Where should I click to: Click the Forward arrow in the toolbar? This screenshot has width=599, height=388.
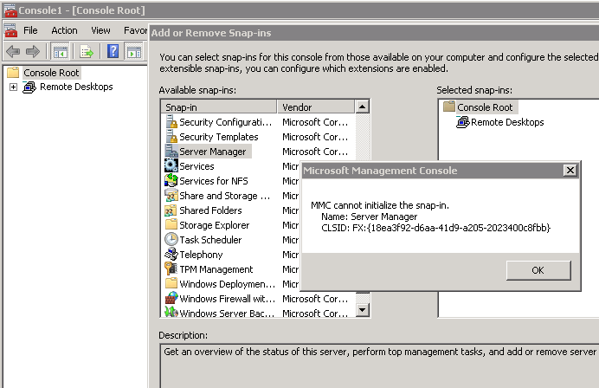[33, 51]
